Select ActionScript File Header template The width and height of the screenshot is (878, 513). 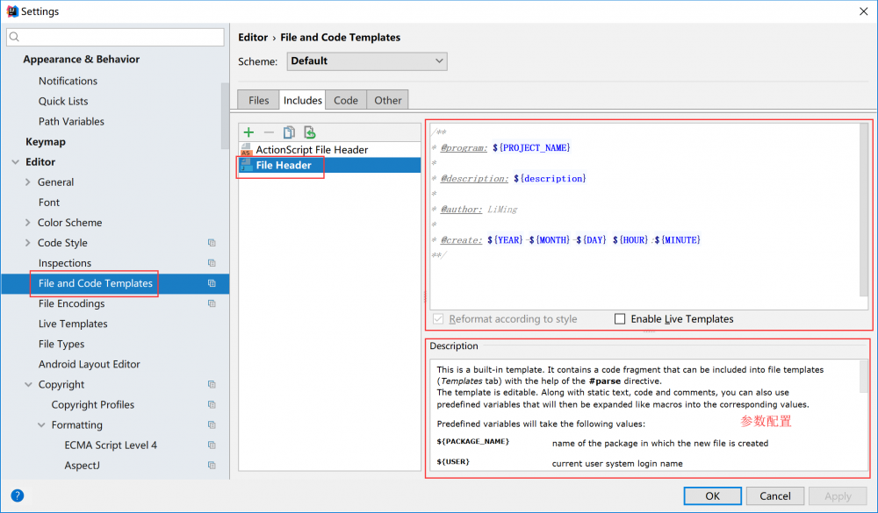click(329, 150)
